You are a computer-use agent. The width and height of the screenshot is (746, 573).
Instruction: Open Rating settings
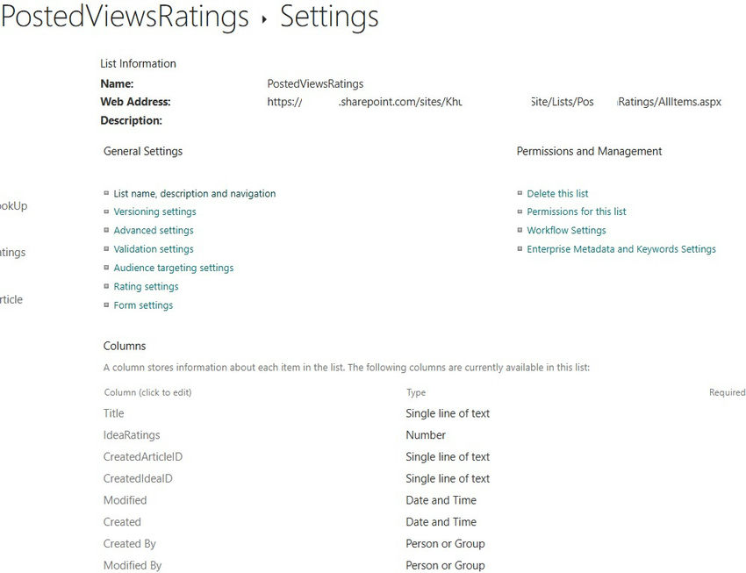[146, 286]
